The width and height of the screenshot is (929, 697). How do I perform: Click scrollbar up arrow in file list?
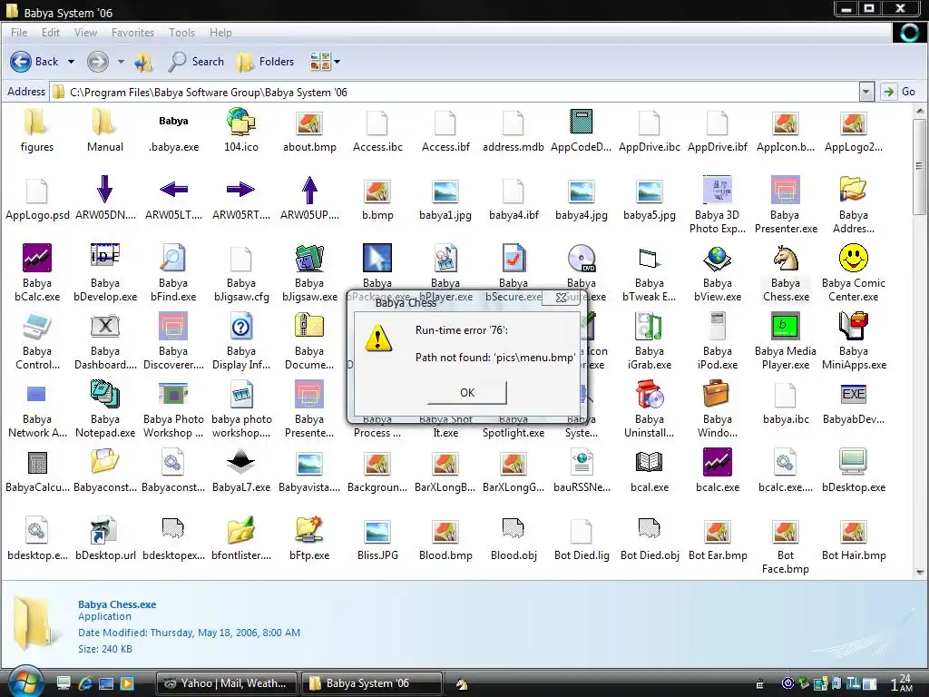click(x=920, y=111)
